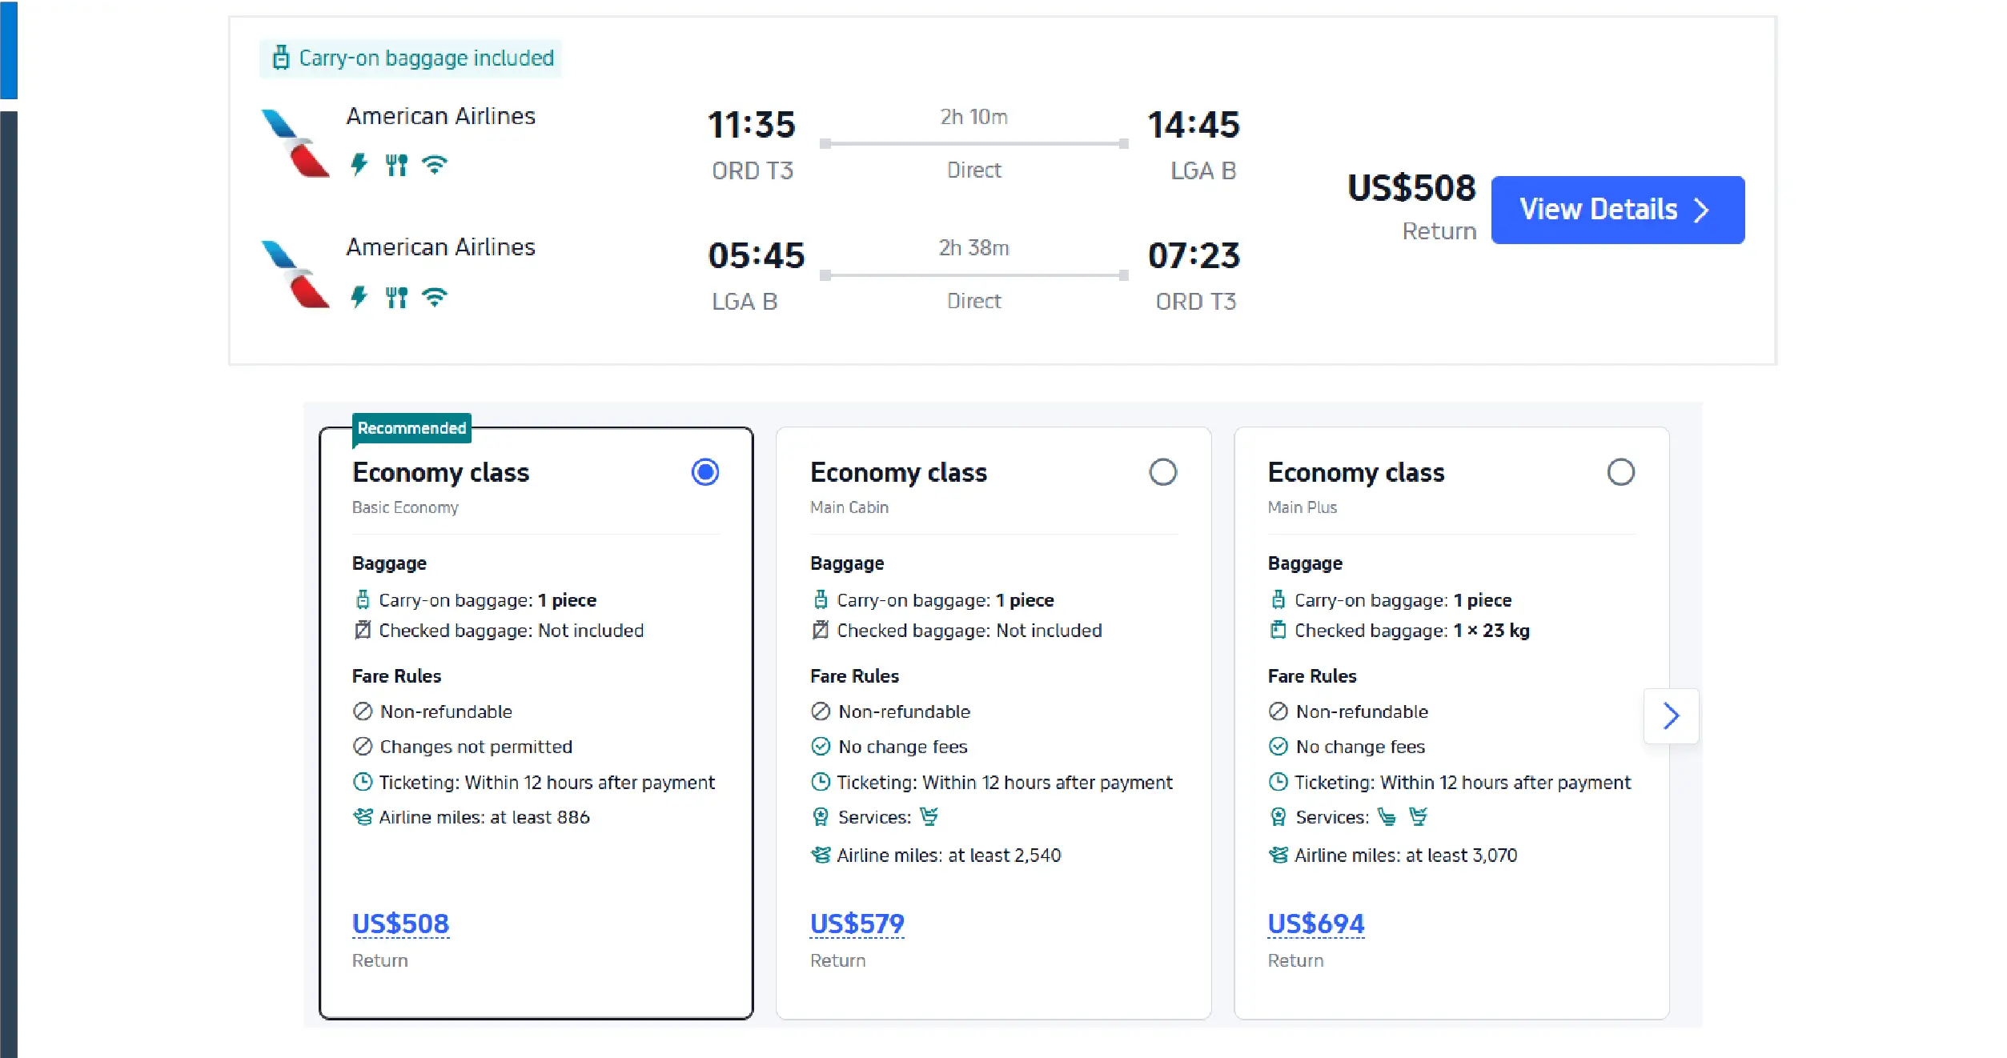Click the View Details button

(x=1617, y=210)
